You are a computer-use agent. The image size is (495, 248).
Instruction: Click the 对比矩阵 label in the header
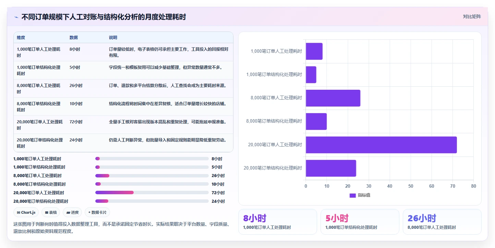[472, 16]
